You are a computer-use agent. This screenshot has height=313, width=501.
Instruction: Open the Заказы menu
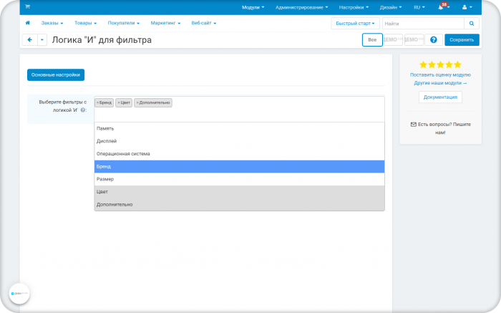tap(52, 23)
